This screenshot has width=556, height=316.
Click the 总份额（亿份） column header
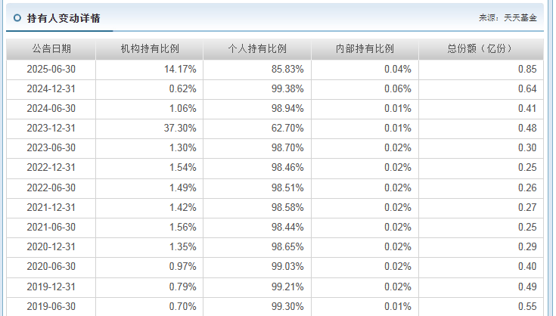pyautogui.click(x=480, y=48)
